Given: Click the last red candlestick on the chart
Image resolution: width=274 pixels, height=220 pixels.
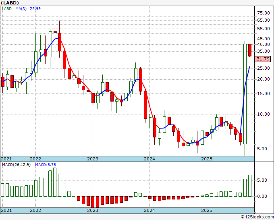Looking at the screenshot, I should 250,50.
